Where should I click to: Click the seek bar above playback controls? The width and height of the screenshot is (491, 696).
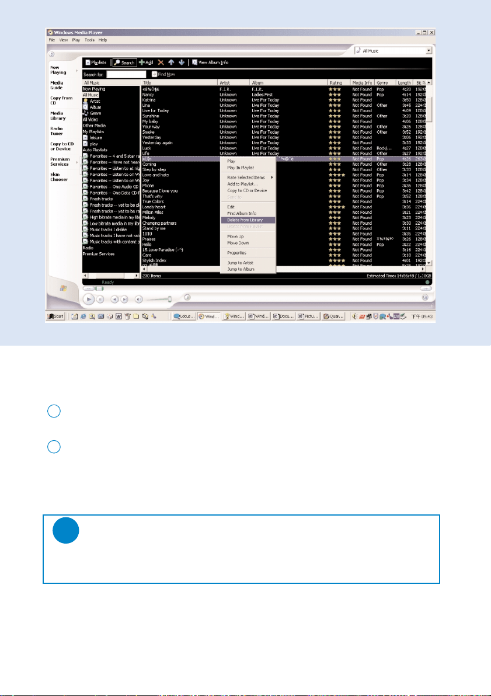(257, 288)
